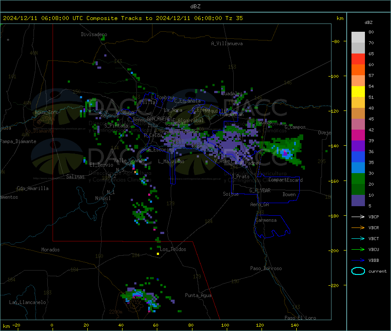Screen dimensions: 391x331
Task: Click the Soitue place label
Action: (x=231, y=194)
